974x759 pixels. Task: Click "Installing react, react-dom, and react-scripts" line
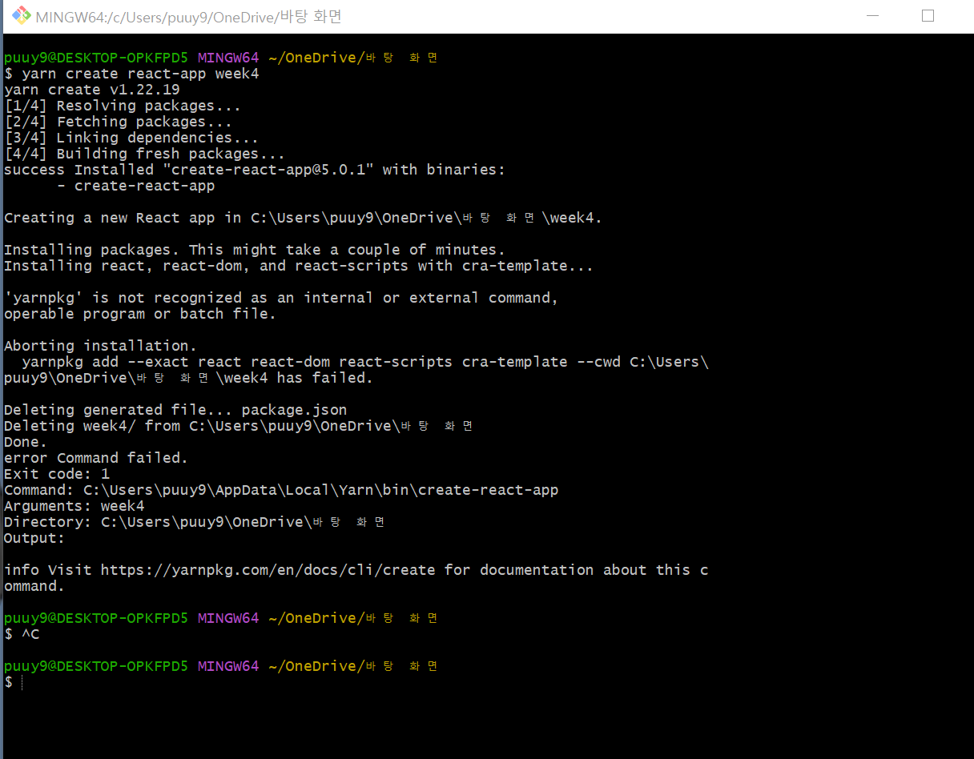pos(299,266)
